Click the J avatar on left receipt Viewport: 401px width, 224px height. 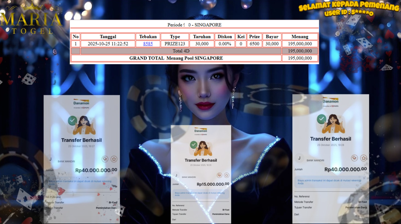[50, 159]
